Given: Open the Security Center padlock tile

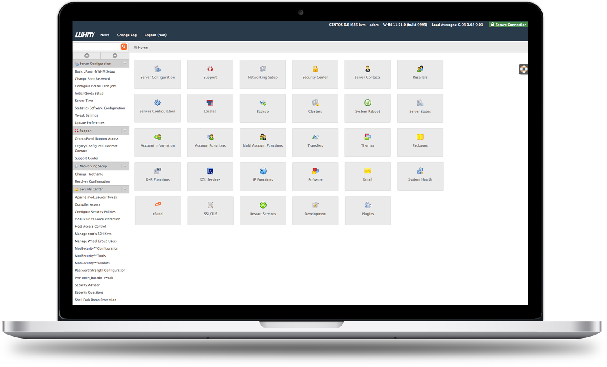Looking at the screenshot, I should [315, 74].
